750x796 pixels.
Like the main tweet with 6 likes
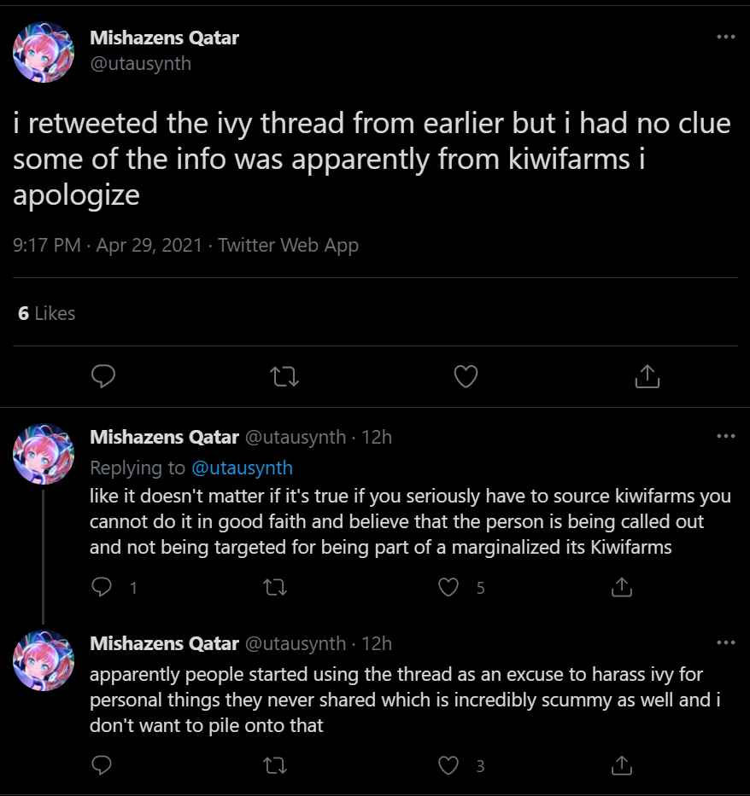tap(466, 376)
